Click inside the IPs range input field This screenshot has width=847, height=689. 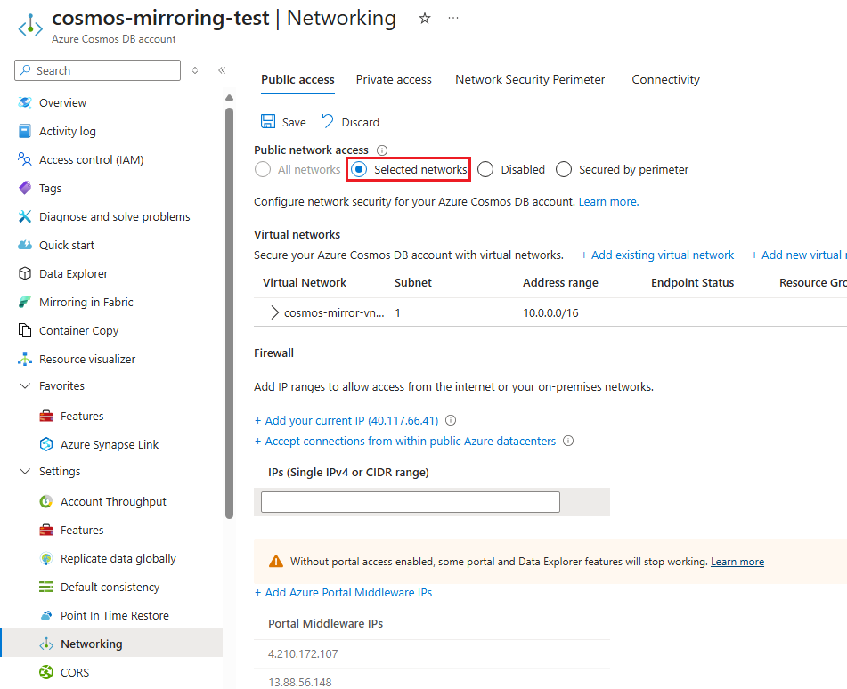tap(410, 501)
